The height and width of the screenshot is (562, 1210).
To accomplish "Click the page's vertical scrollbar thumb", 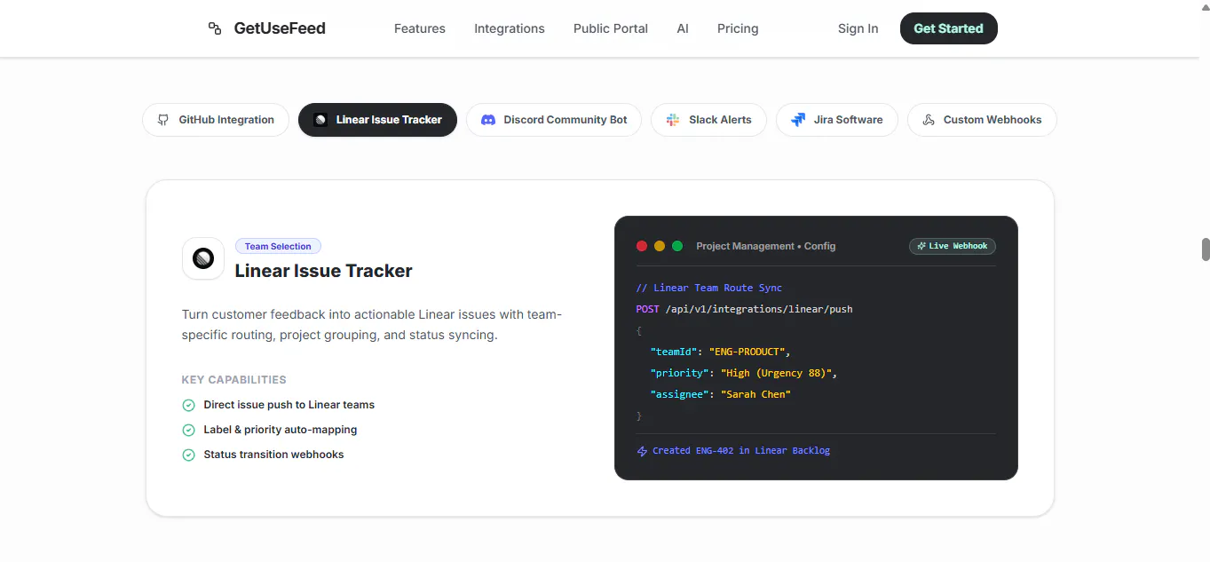I will point(1206,249).
